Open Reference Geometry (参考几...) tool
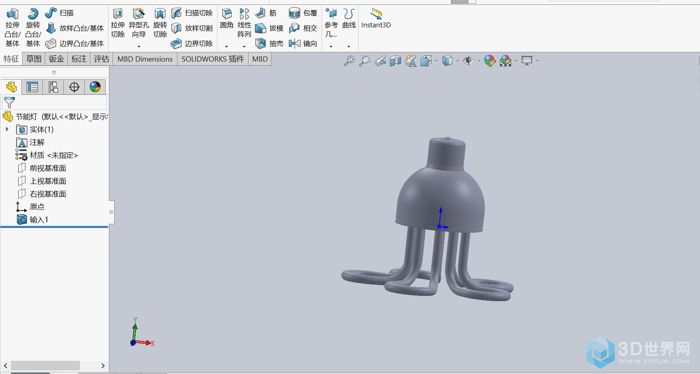The height and width of the screenshot is (374, 700). 331,23
